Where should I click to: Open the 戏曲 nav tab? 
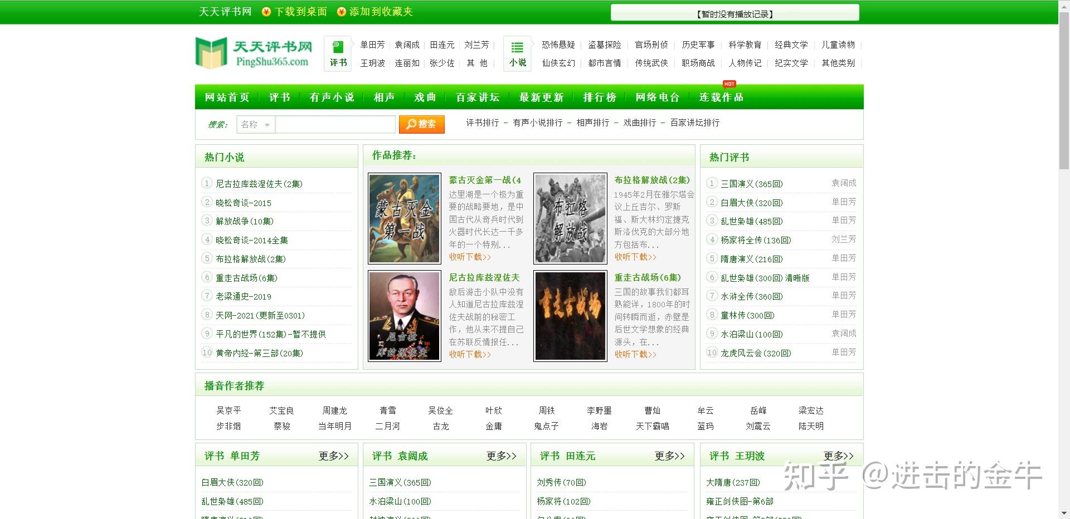[x=425, y=97]
